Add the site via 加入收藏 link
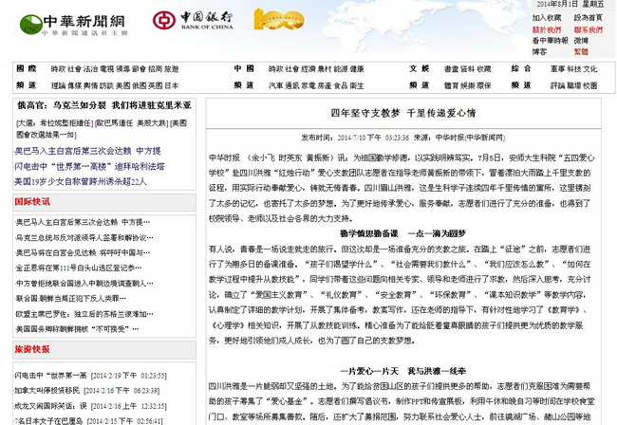The image size is (617, 425). coord(547,17)
